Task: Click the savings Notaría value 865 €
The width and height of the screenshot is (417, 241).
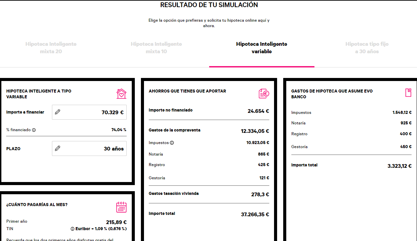Action: point(264,154)
